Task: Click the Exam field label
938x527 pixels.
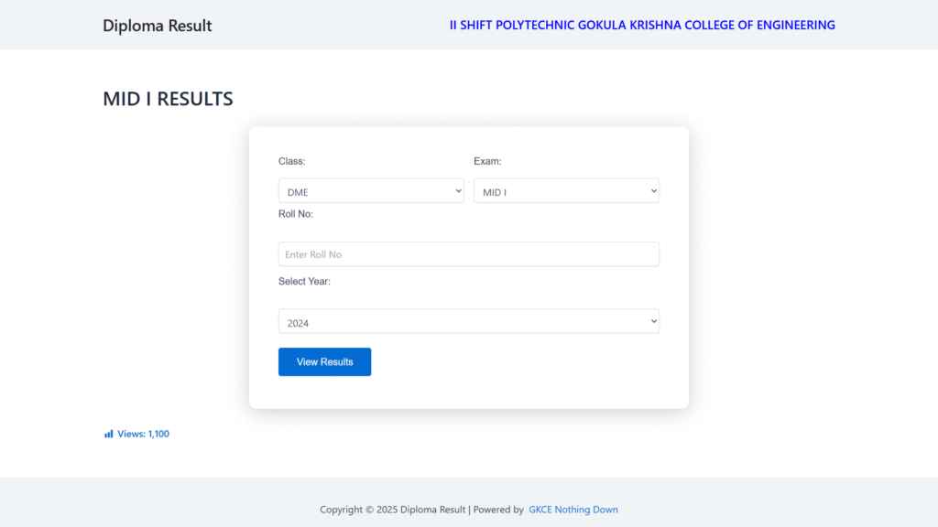Action: (x=487, y=162)
